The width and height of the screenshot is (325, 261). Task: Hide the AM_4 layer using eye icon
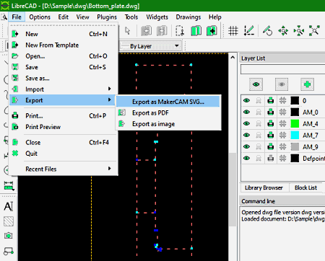coord(246,124)
